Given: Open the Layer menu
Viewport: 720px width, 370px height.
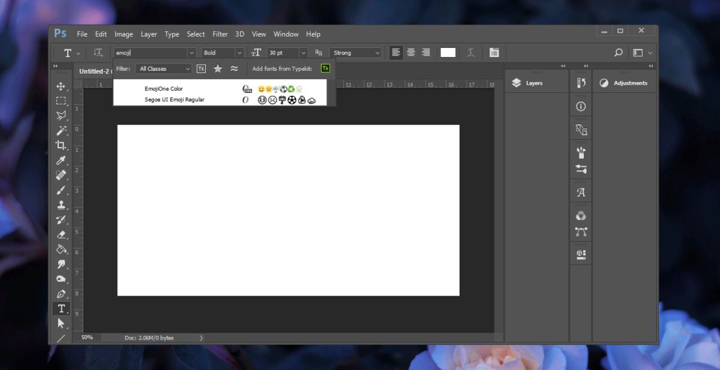Looking at the screenshot, I should (149, 34).
